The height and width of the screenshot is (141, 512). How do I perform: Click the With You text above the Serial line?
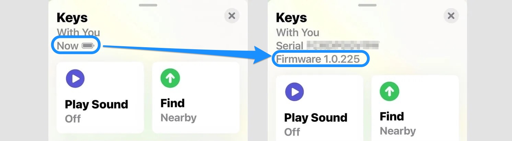pos(298,33)
